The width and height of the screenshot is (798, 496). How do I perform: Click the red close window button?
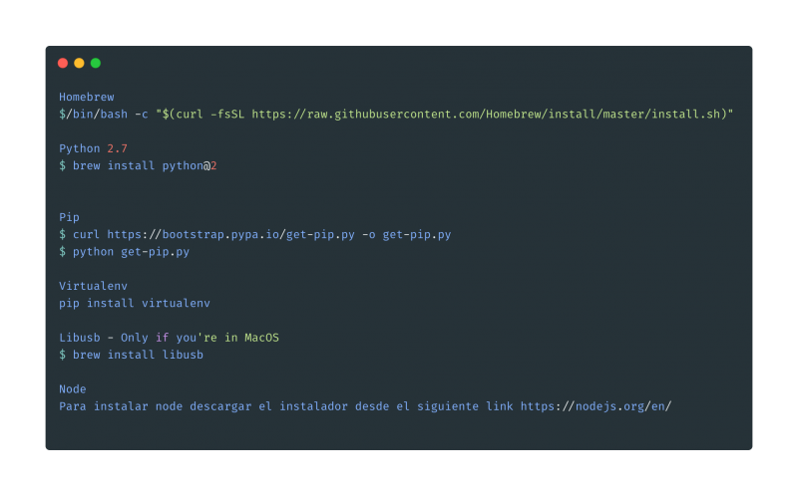[63, 63]
